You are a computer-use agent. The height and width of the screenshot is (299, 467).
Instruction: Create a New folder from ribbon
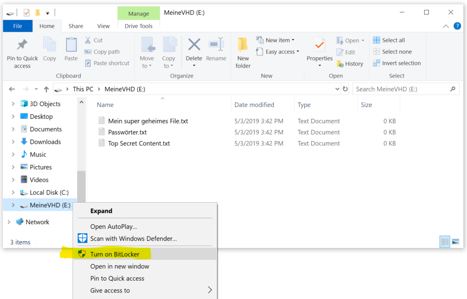click(x=243, y=52)
